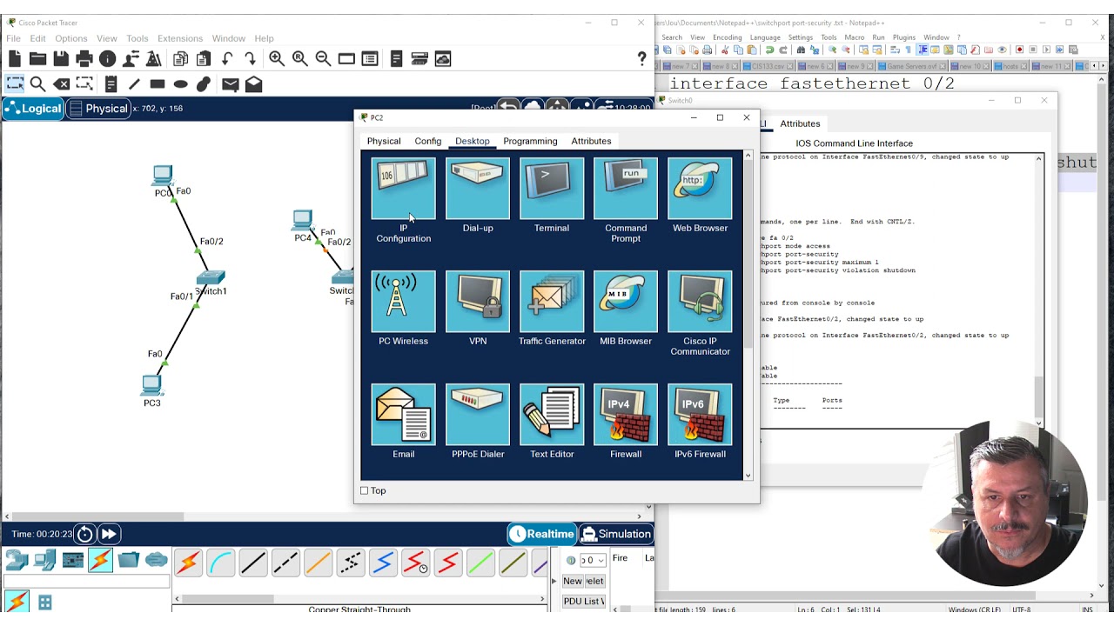Click the device search input field

pos(87,581)
